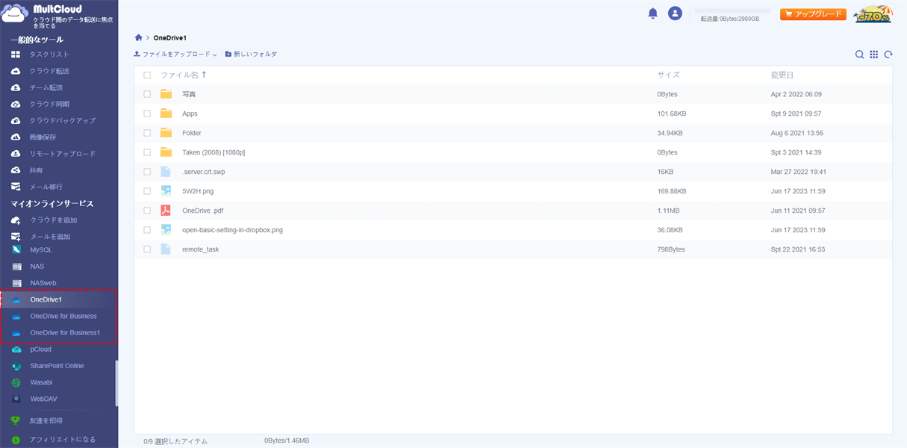Click the Taken (2008) [1080p] folder icon
This screenshot has width=907, height=448.
(166, 152)
